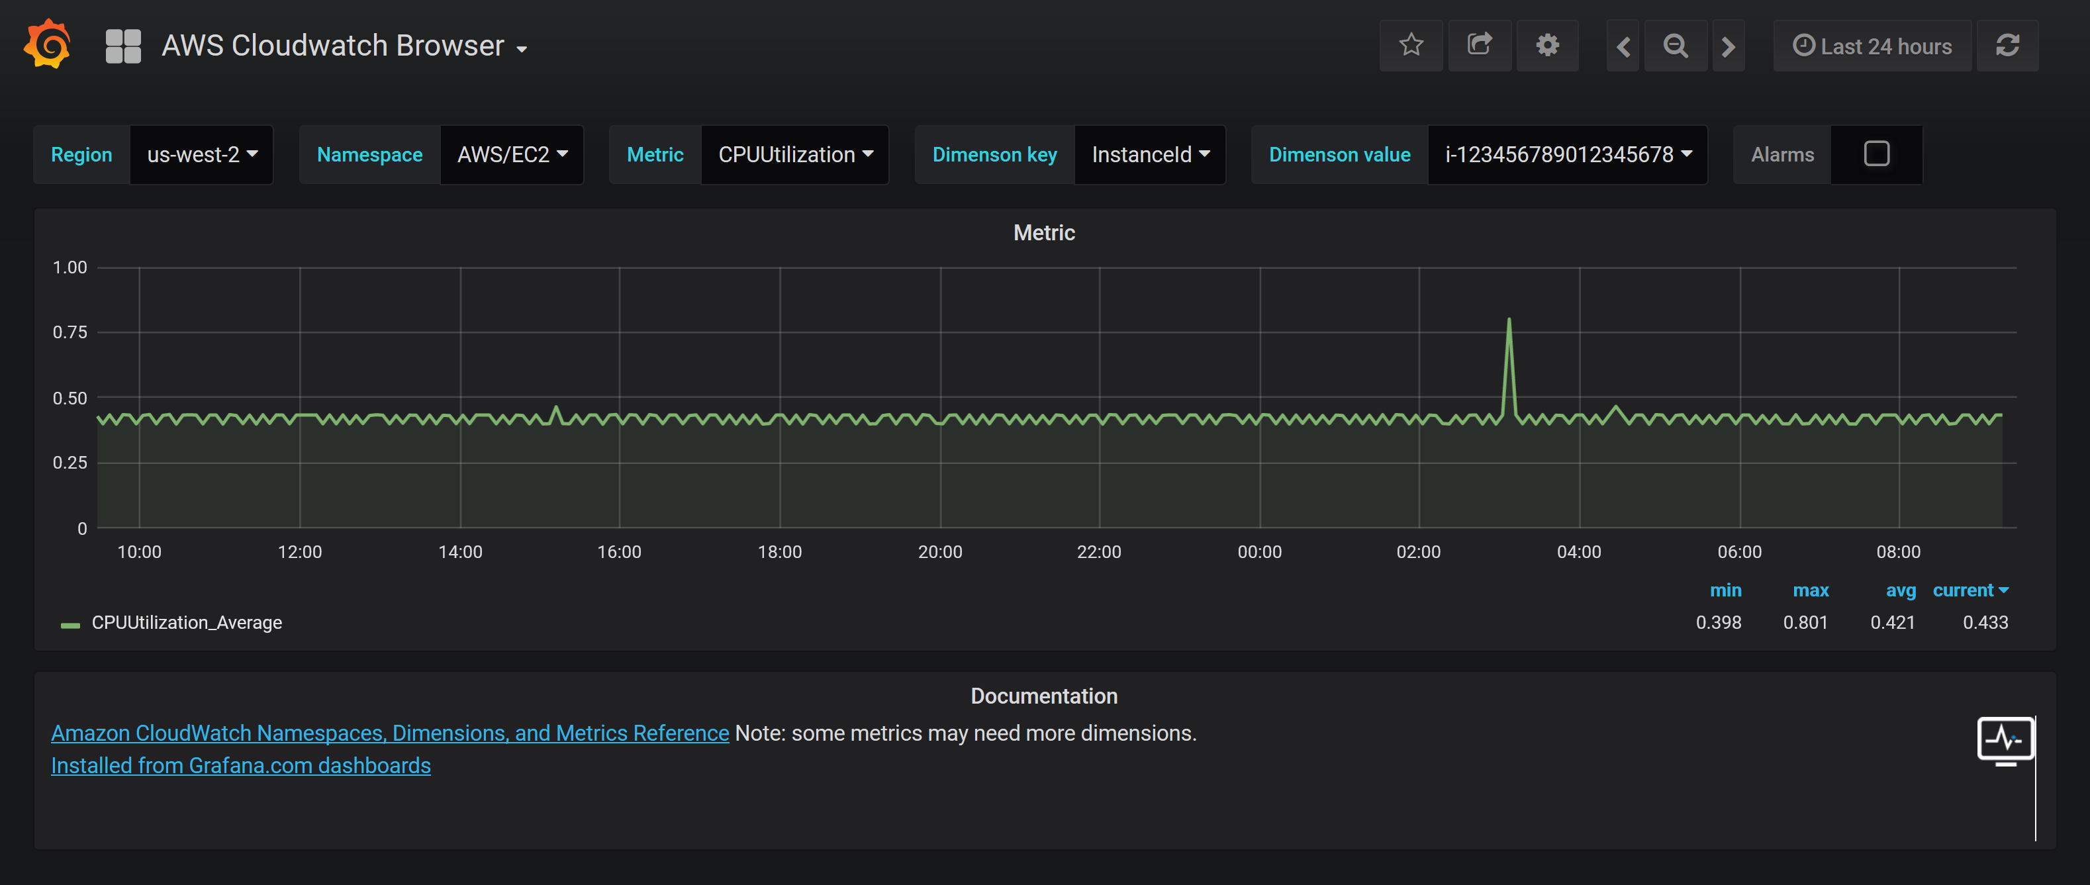Open dashboard settings gear
2090x885 pixels.
(x=1547, y=46)
